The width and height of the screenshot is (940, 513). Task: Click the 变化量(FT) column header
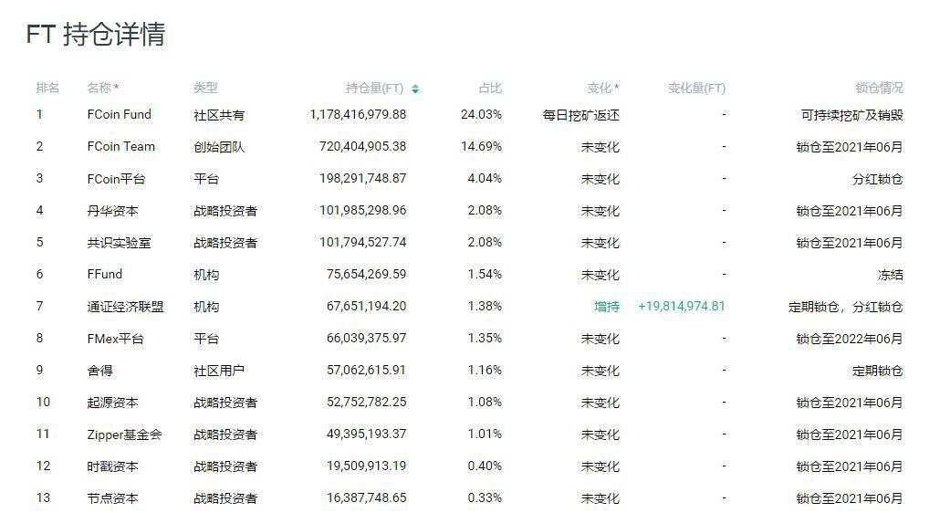pyautogui.click(x=696, y=89)
